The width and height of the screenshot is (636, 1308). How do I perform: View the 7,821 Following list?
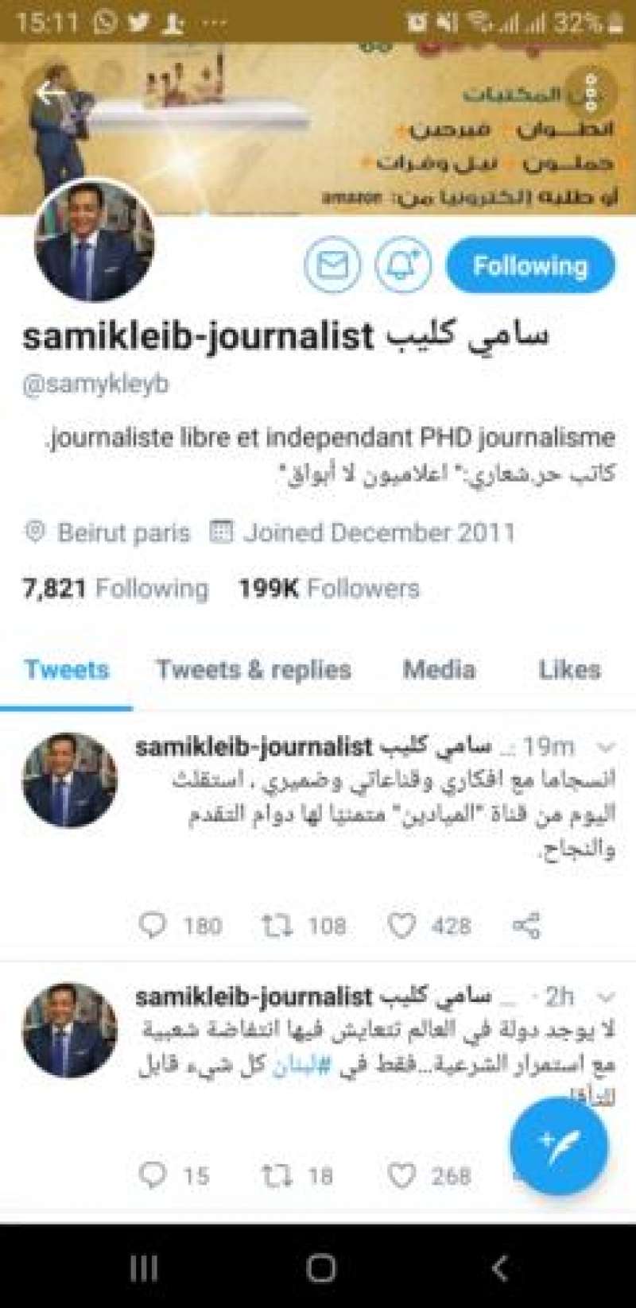[x=115, y=588]
